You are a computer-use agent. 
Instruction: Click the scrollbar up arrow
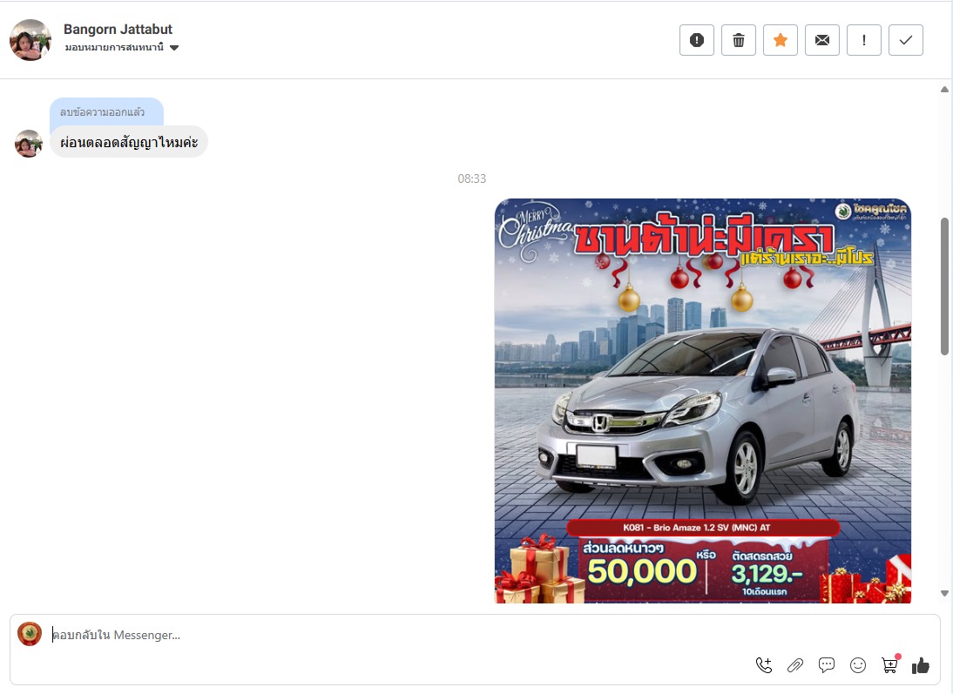[x=944, y=90]
